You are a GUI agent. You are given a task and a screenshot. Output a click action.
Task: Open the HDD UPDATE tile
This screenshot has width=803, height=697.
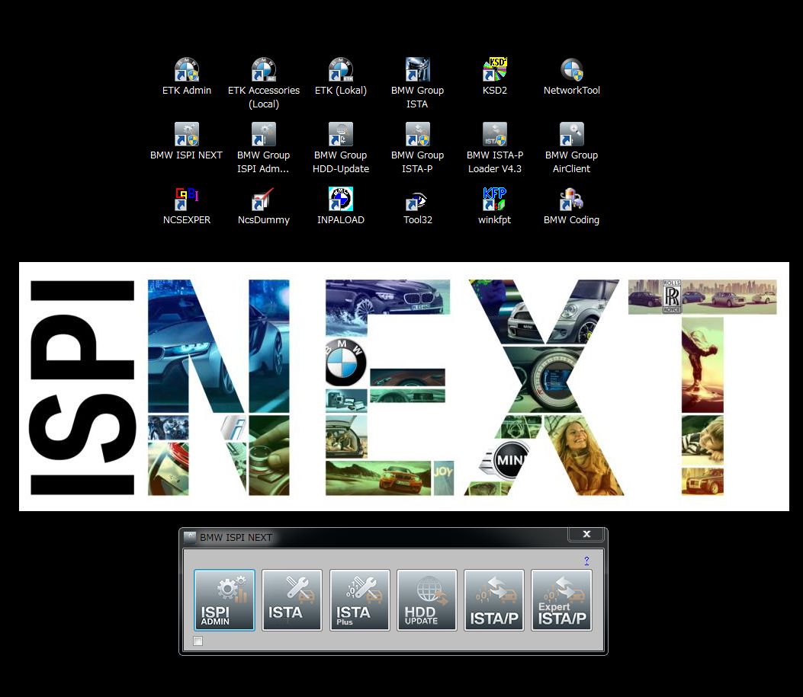(426, 599)
